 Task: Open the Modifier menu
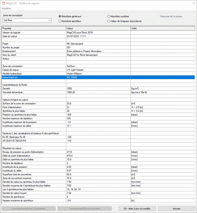pos(6,8)
